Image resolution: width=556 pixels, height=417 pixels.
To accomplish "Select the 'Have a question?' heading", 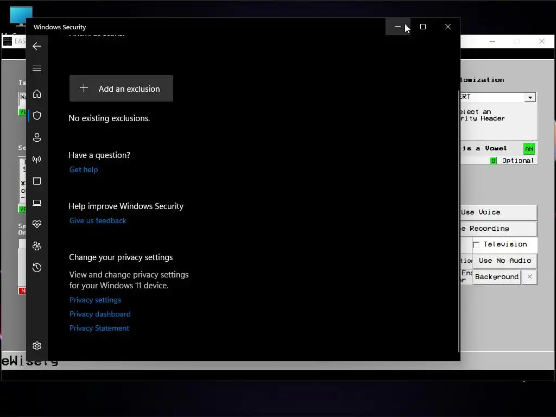I will point(99,155).
